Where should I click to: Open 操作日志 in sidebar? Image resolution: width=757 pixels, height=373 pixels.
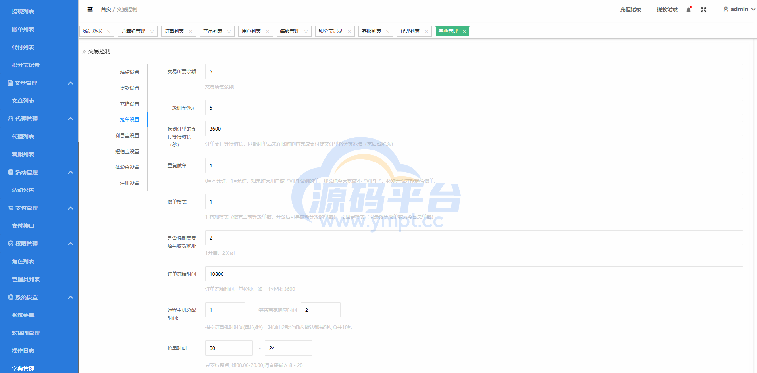pyautogui.click(x=23, y=351)
